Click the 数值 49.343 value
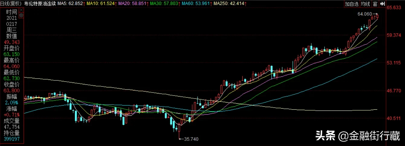 [x=11, y=42]
